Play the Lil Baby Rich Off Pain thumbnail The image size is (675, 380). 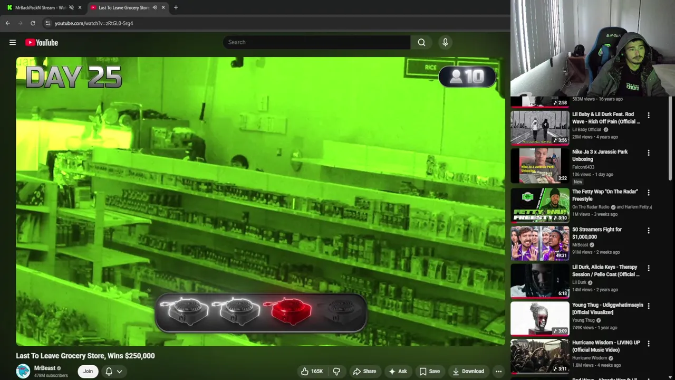point(540,127)
